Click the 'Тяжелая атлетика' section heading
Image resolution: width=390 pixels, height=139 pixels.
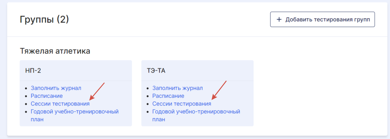tap(55, 51)
